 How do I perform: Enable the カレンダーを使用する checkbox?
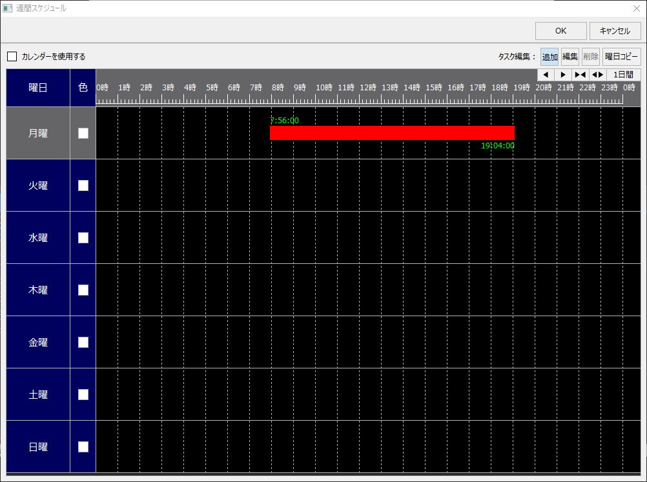click(12, 56)
